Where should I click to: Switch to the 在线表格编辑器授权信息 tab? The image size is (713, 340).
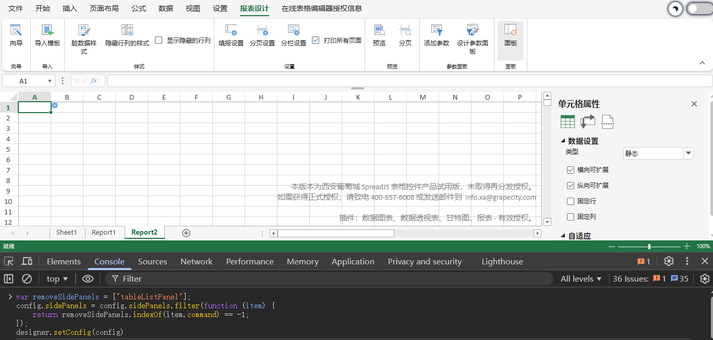coord(322,8)
